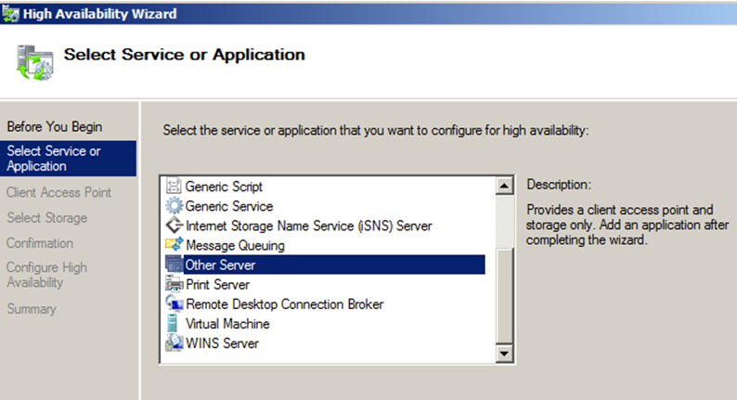Viewport: 737px width, 400px height.
Task: Click the Other Server icon
Action: pyautogui.click(x=174, y=265)
